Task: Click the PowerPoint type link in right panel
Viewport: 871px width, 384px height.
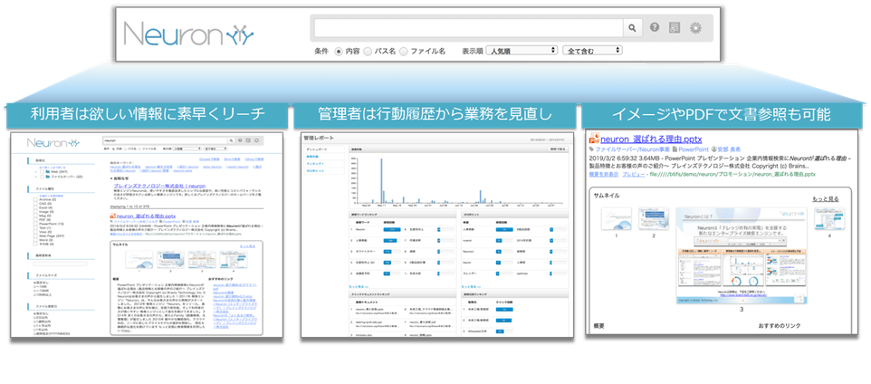Action: click(x=693, y=149)
